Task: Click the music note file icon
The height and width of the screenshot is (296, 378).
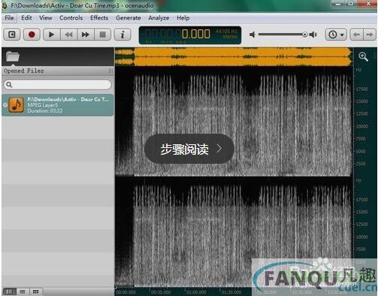Action: [x=16, y=105]
